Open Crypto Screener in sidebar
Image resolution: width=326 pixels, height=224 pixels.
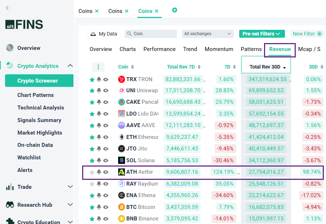pyautogui.click(x=39, y=81)
